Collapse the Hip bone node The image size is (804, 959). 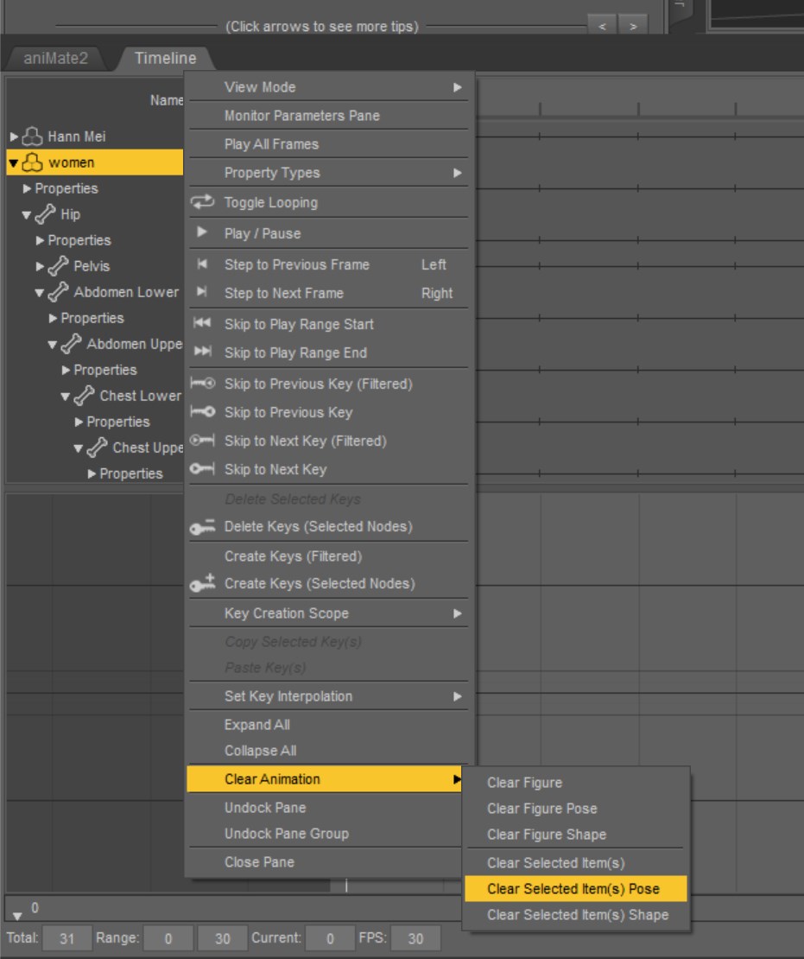click(27, 215)
